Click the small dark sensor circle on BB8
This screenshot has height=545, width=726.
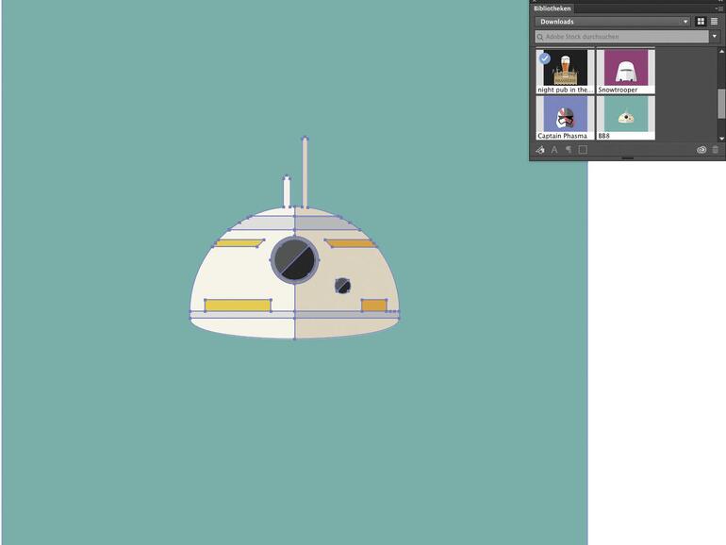pyautogui.click(x=342, y=286)
